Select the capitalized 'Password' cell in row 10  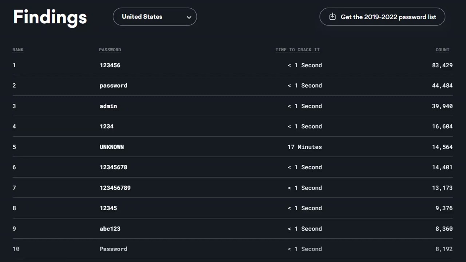tap(113, 249)
